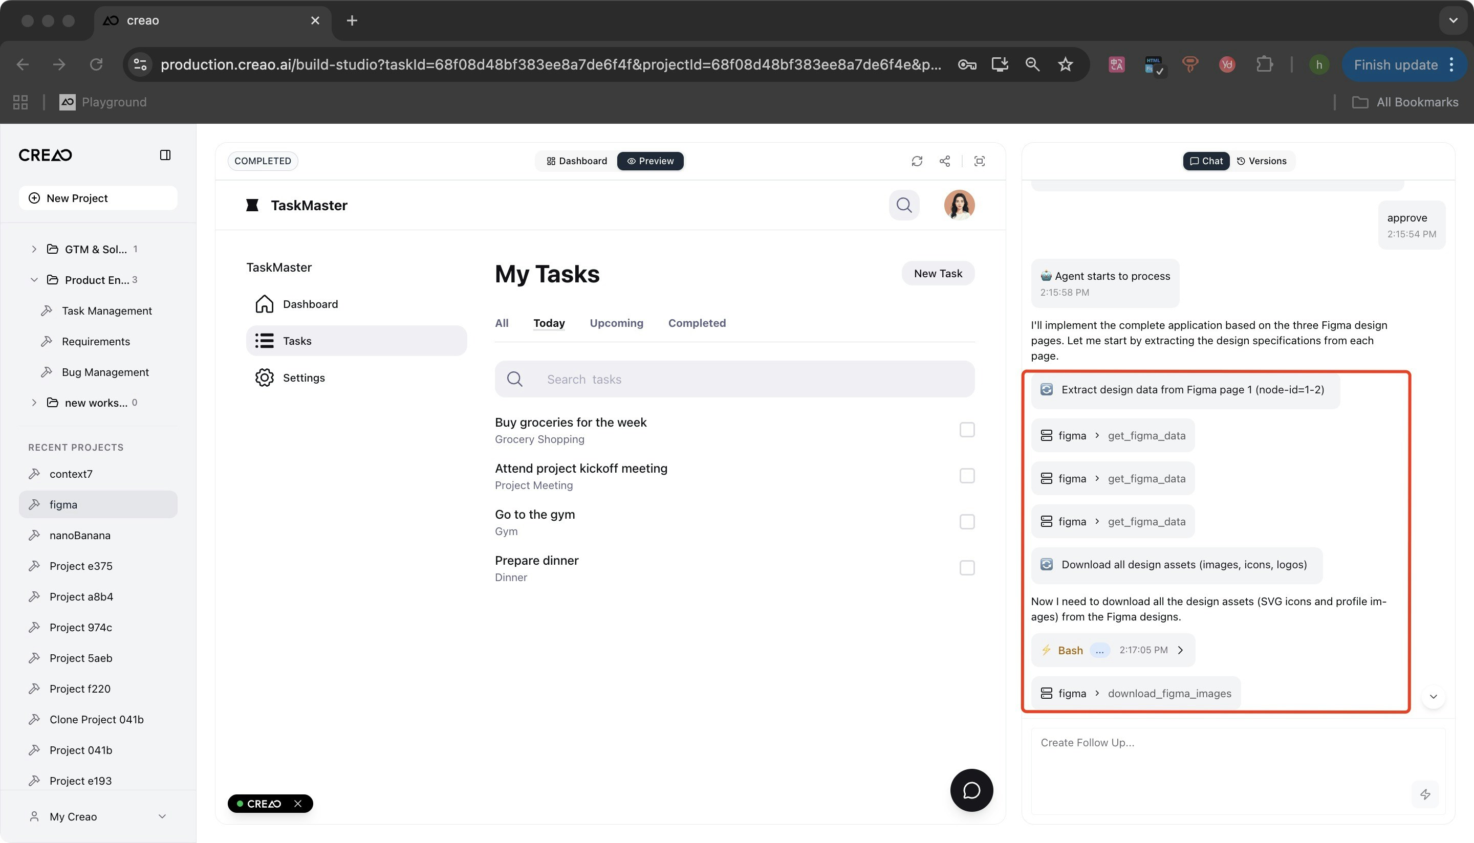Open TaskMaster Settings with the gear icon
The height and width of the screenshot is (843, 1474).
point(265,378)
